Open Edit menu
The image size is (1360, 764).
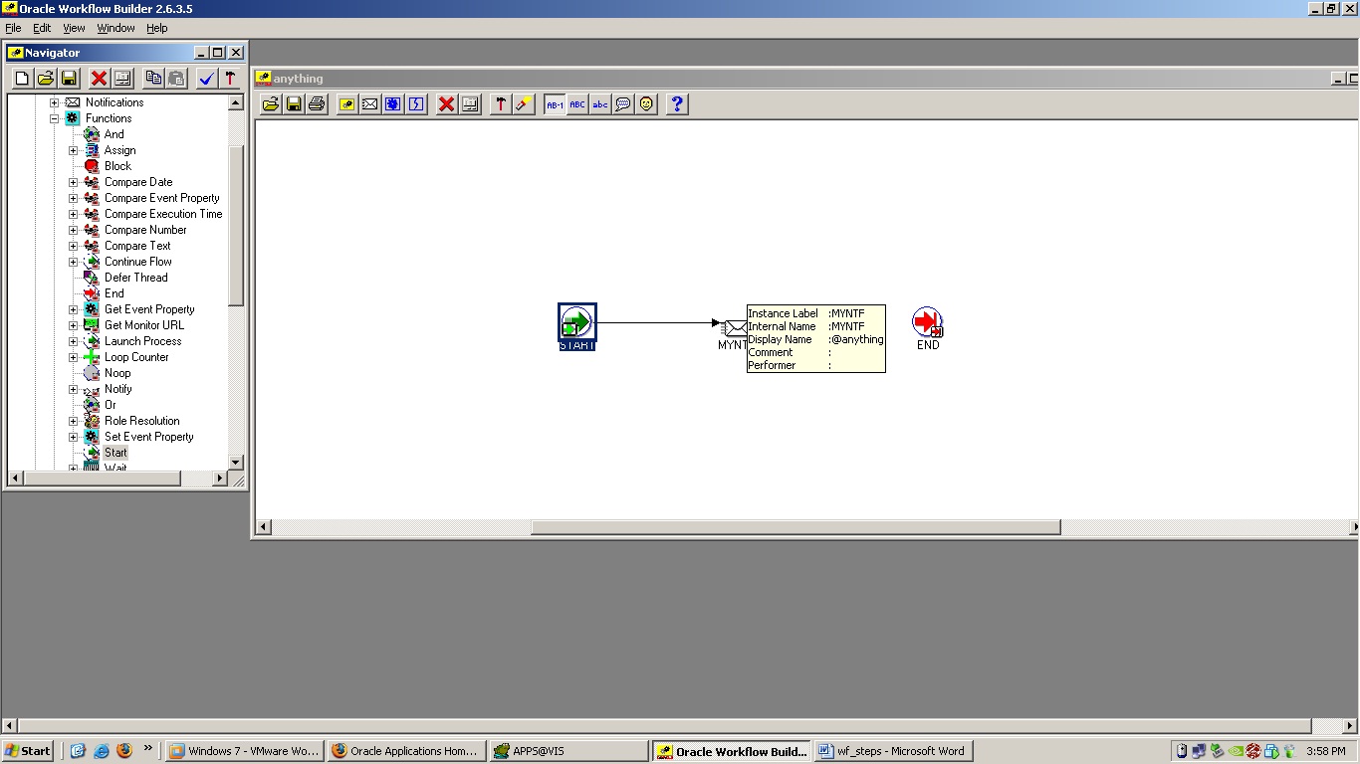coord(42,28)
